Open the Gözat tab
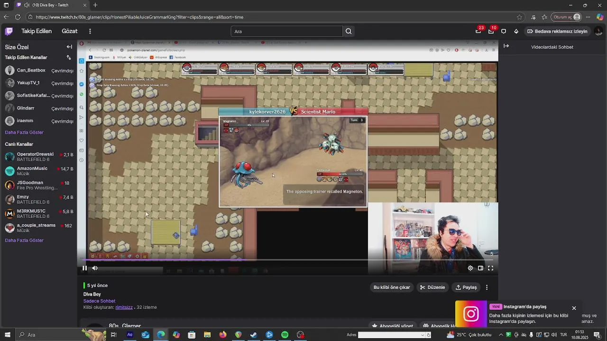This screenshot has width=607, height=341. pos(69,31)
